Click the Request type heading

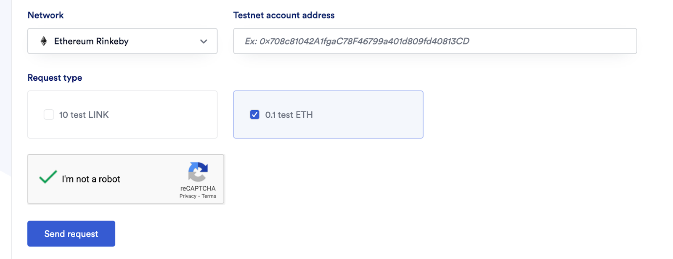point(55,78)
